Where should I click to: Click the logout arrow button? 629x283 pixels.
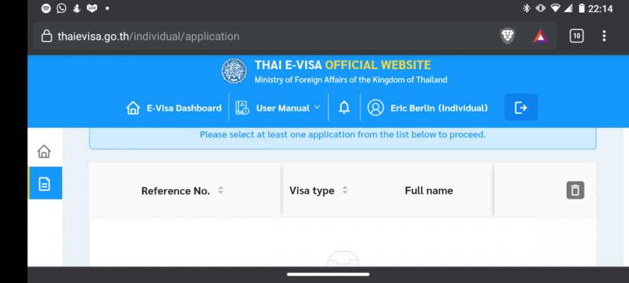point(521,107)
